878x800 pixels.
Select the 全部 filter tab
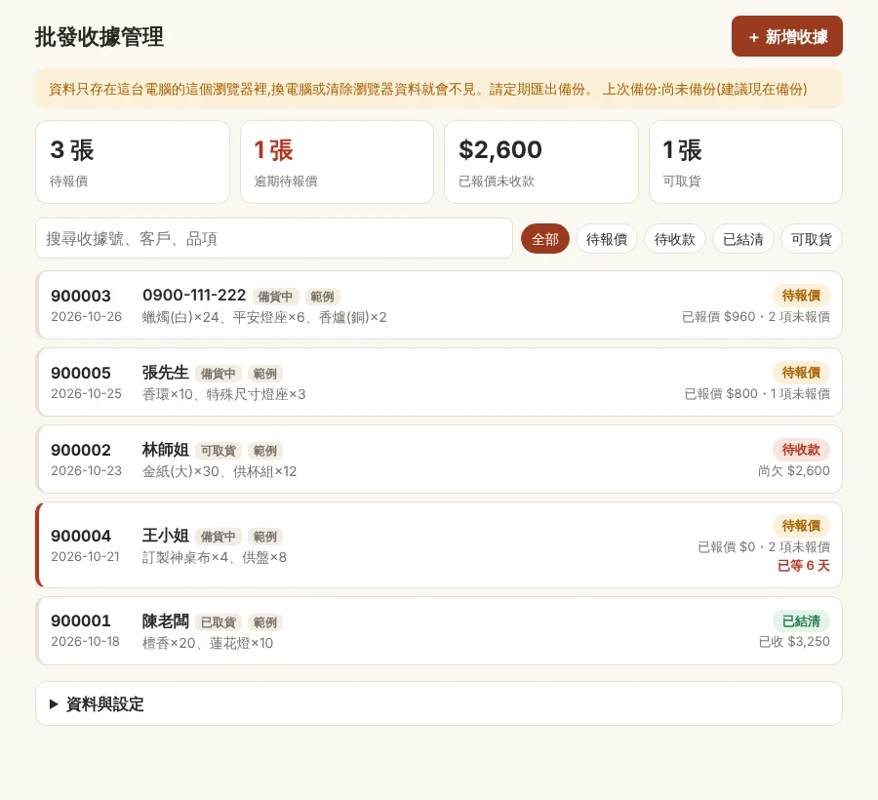pyautogui.click(x=544, y=239)
